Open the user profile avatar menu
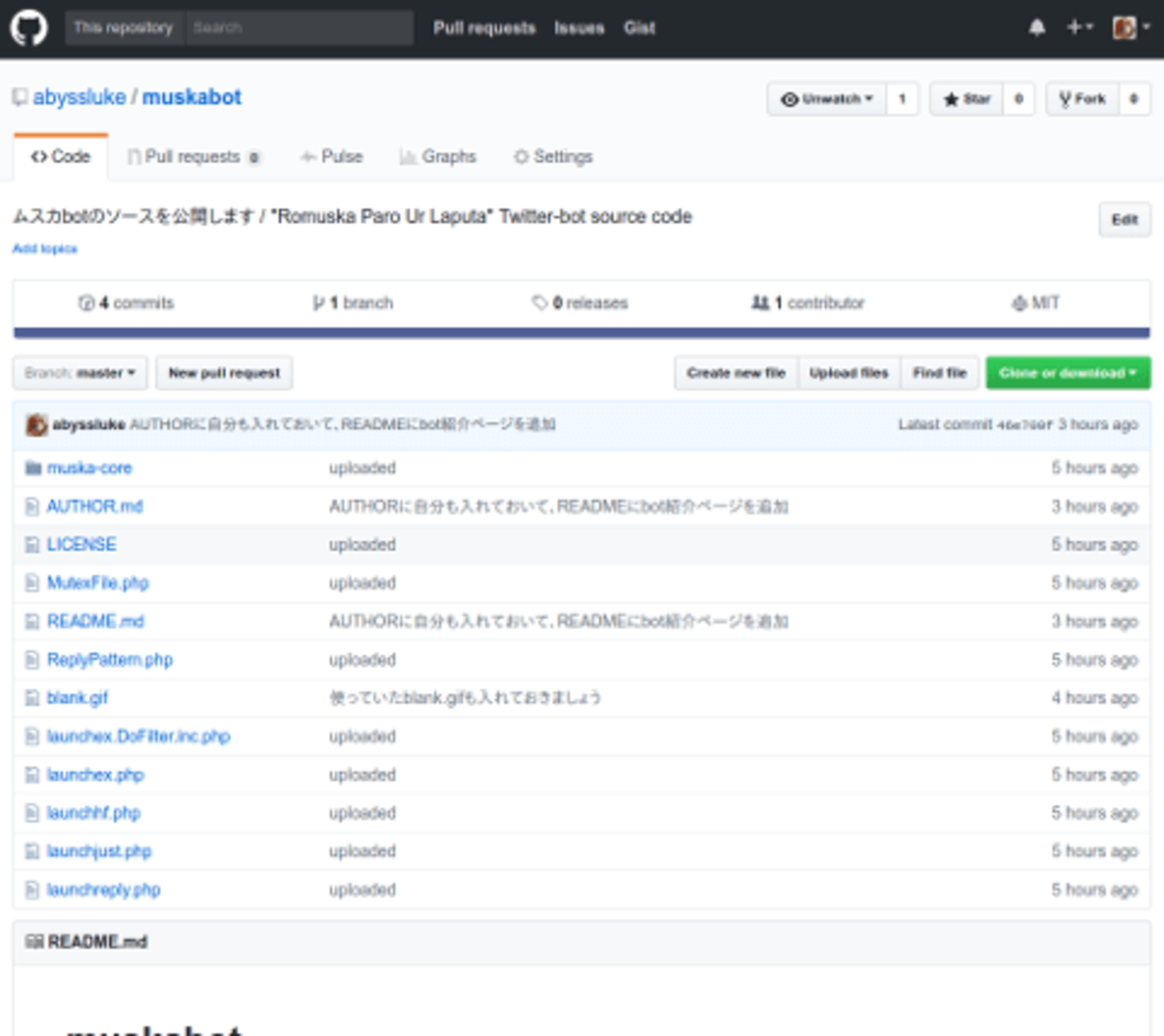1164x1036 pixels. [1130, 28]
